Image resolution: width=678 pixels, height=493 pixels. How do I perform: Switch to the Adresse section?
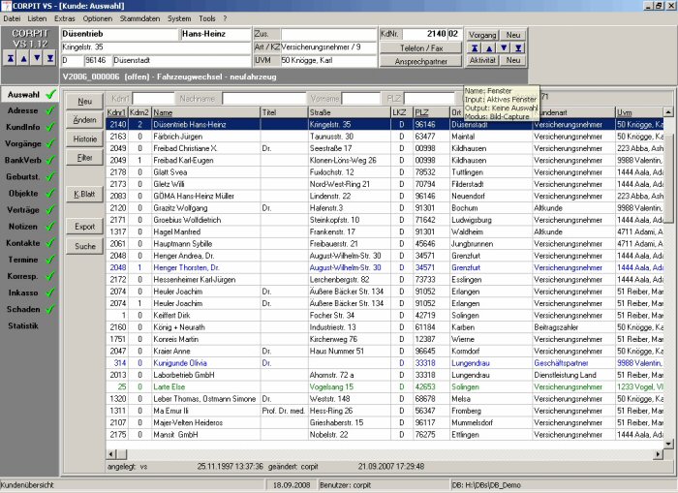click(29, 110)
